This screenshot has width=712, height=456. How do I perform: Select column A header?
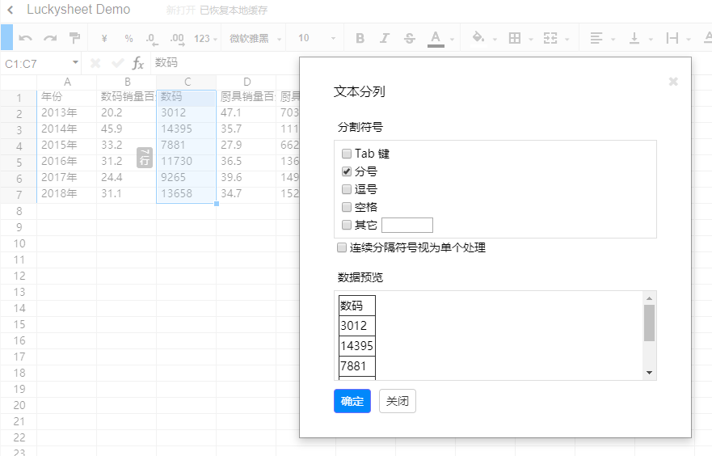(67, 82)
